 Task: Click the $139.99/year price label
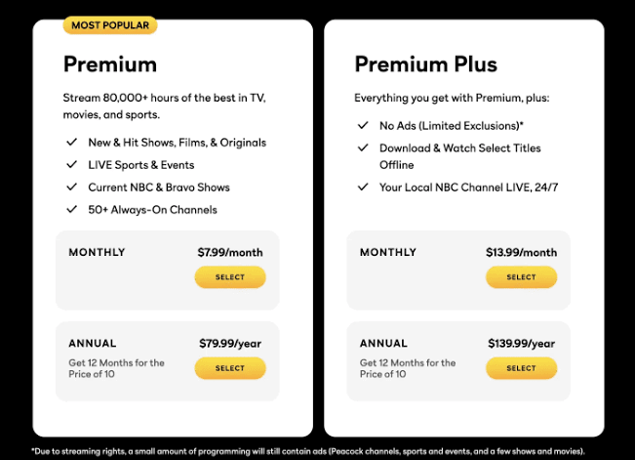click(521, 344)
